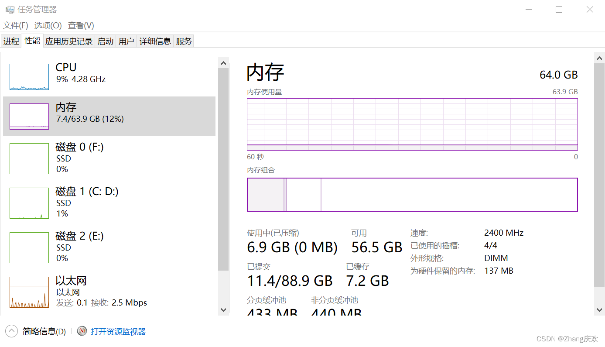The height and width of the screenshot is (347, 605).
Task: Click the 64.0 GB total memory value
Action: (x=559, y=75)
